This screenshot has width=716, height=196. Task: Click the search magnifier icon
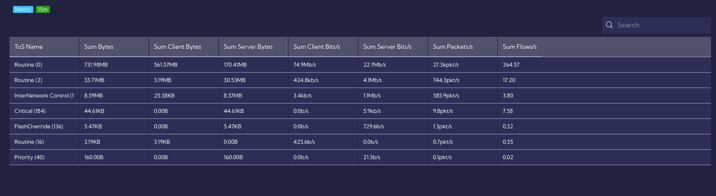(x=609, y=25)
